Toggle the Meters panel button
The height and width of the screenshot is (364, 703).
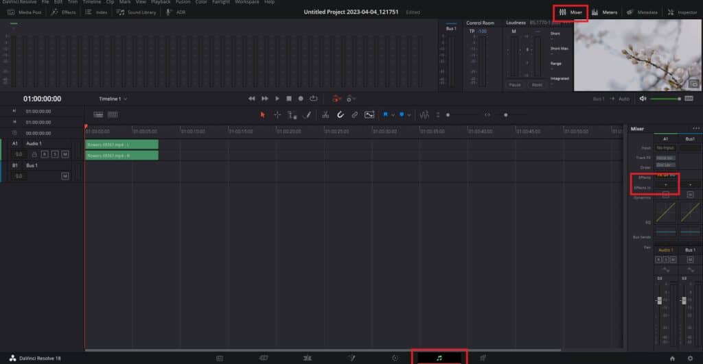pos(604,12)
